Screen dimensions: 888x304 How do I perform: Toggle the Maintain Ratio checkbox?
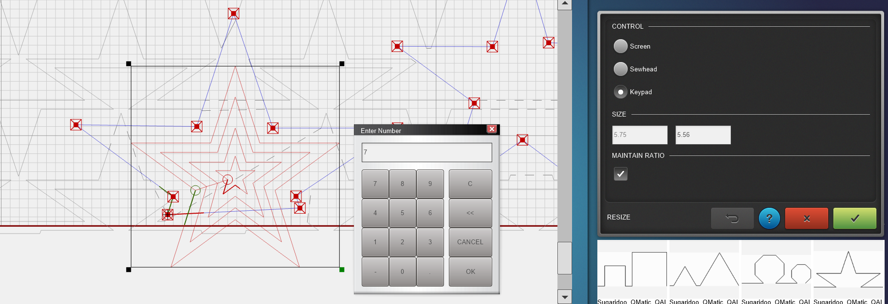click(620, 174)
